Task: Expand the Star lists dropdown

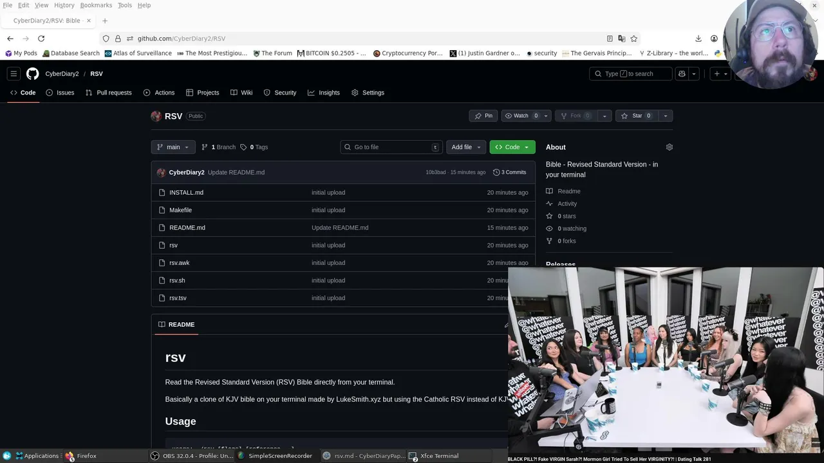Action: tap(665, 116)
